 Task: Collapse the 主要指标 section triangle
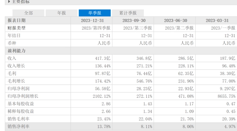pos(9,1)
